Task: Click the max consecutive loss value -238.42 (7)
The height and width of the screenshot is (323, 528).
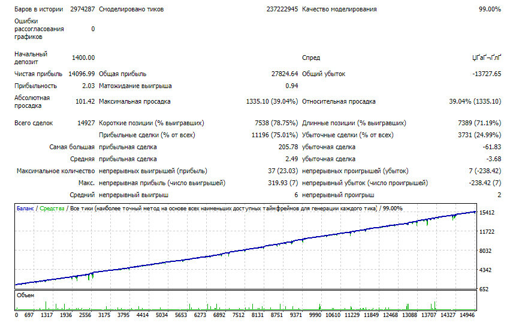Action: point(485,183)
